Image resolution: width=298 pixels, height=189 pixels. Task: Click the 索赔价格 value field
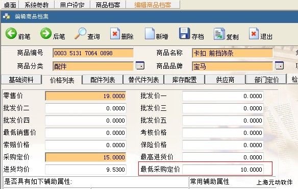[x=86, y=145]
